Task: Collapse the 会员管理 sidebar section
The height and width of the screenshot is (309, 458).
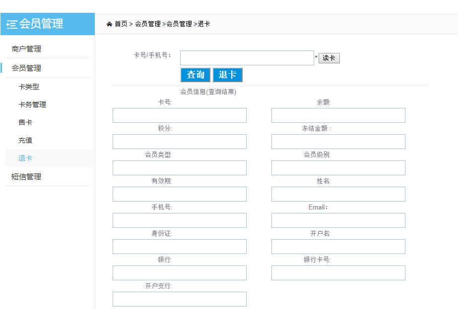Action: (26, 68)
